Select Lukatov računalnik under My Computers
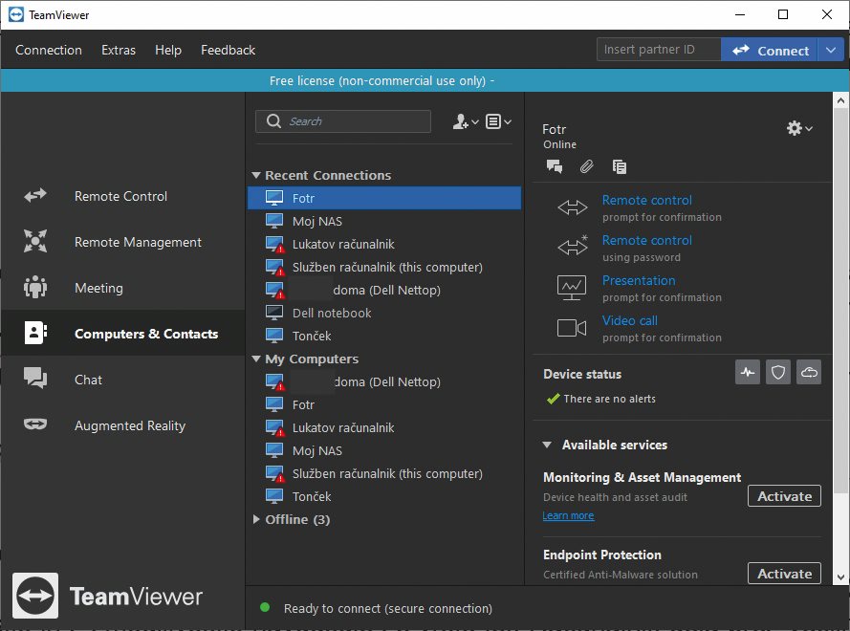The width and height of the screenshot is (850, 631). 384,427
